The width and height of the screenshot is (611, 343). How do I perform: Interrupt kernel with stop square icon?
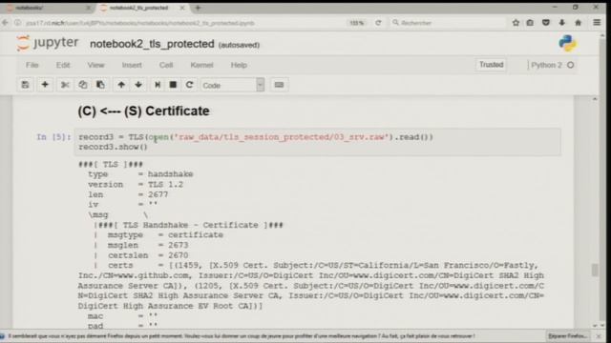tap(173, 85)
